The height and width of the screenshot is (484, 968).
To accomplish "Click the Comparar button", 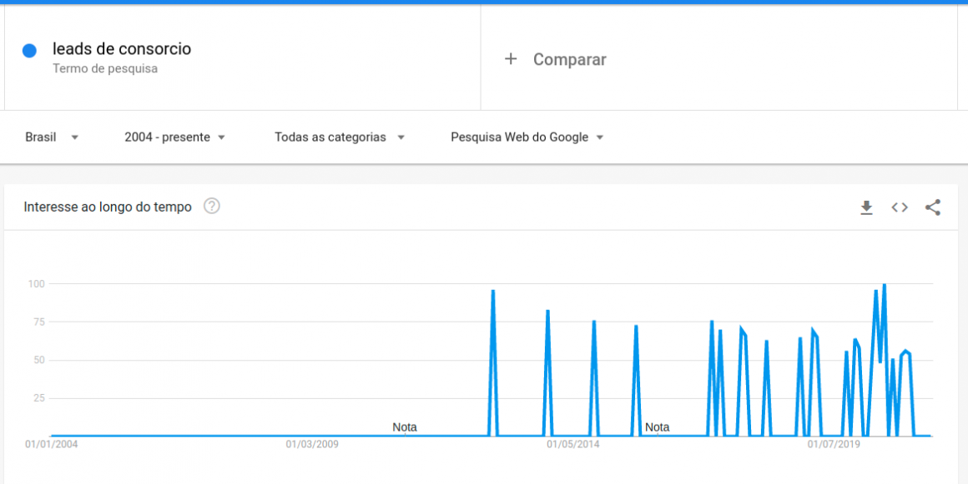I will pos(569,59).
